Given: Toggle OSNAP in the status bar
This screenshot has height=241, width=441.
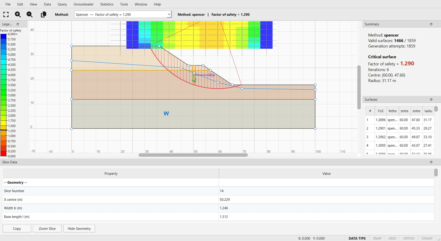Looking at the screenshot, I should pyautogui.click(x=427, y=238).
